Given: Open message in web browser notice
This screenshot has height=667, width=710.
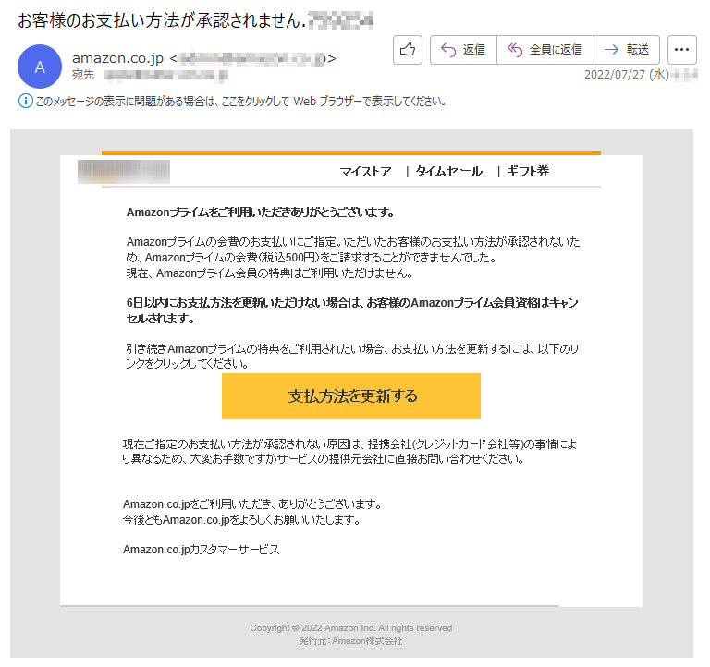Looking at the screenshot, I should [x=241, y=101].
